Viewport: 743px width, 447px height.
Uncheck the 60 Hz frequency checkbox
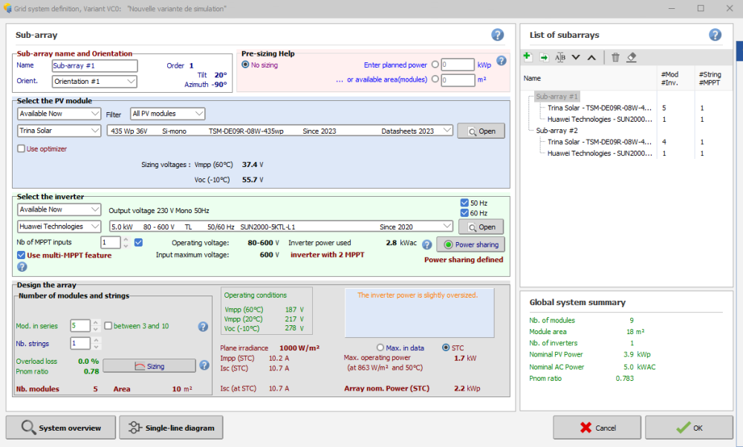click(x=464, y=213)
